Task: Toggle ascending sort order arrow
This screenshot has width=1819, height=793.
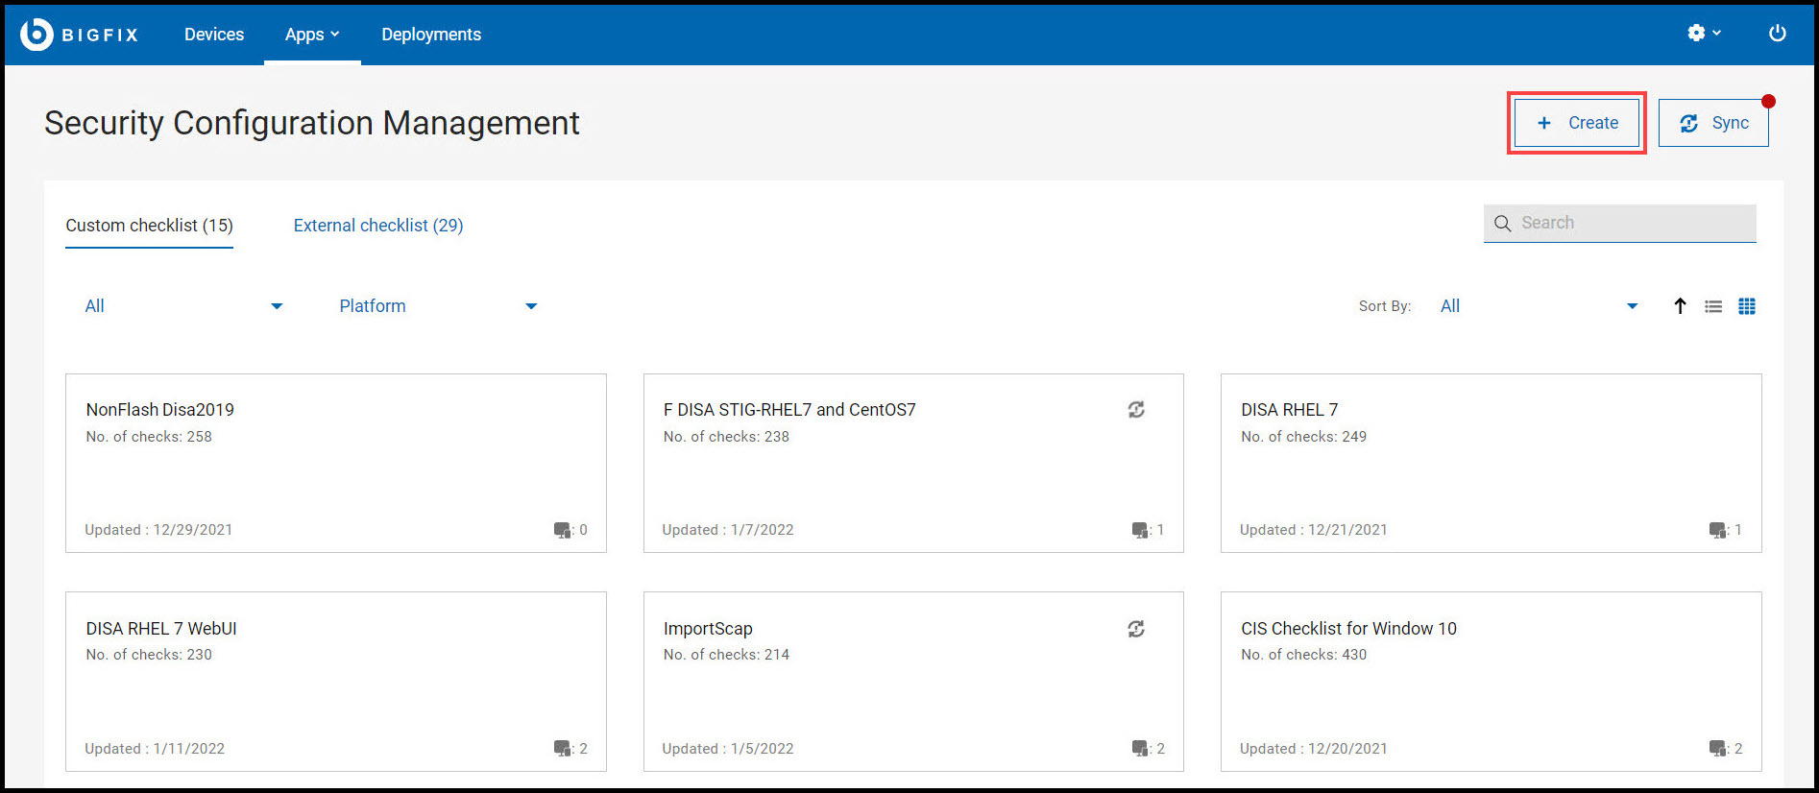Action: [1680, 306]
